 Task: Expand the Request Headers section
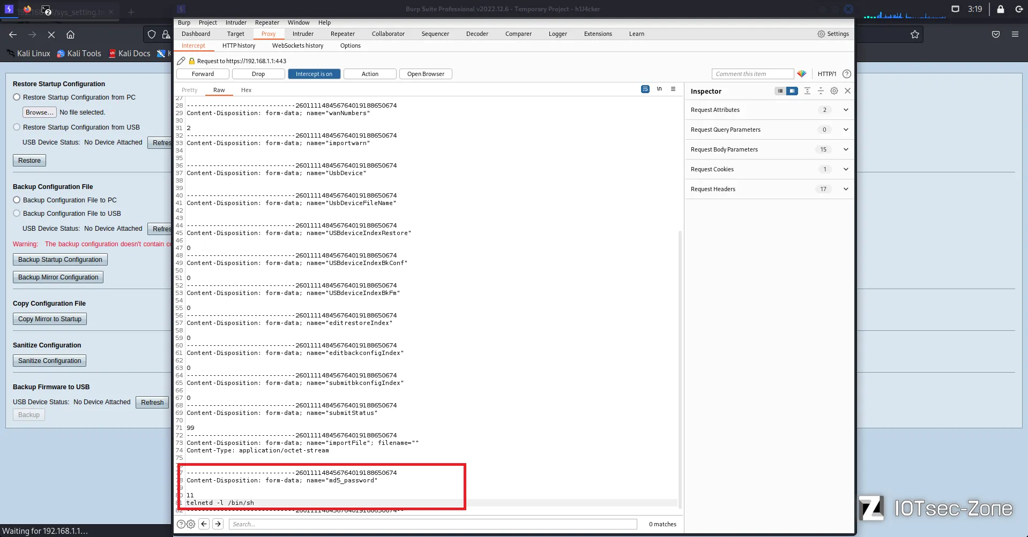769,189
